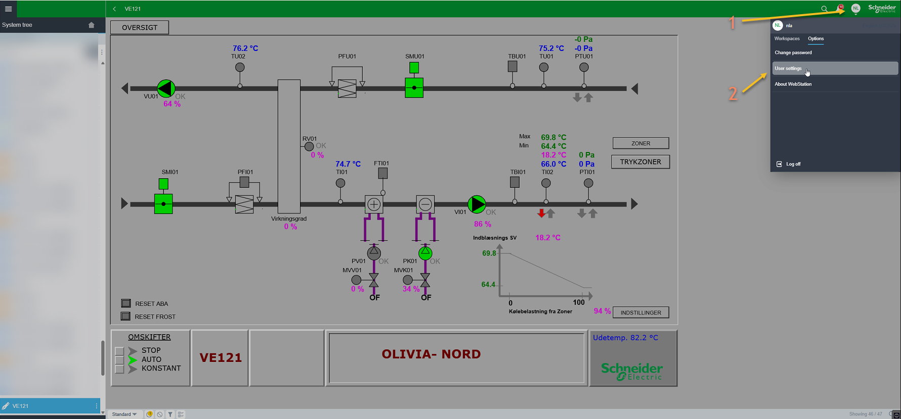Choose Change password

tap(793, 53)
